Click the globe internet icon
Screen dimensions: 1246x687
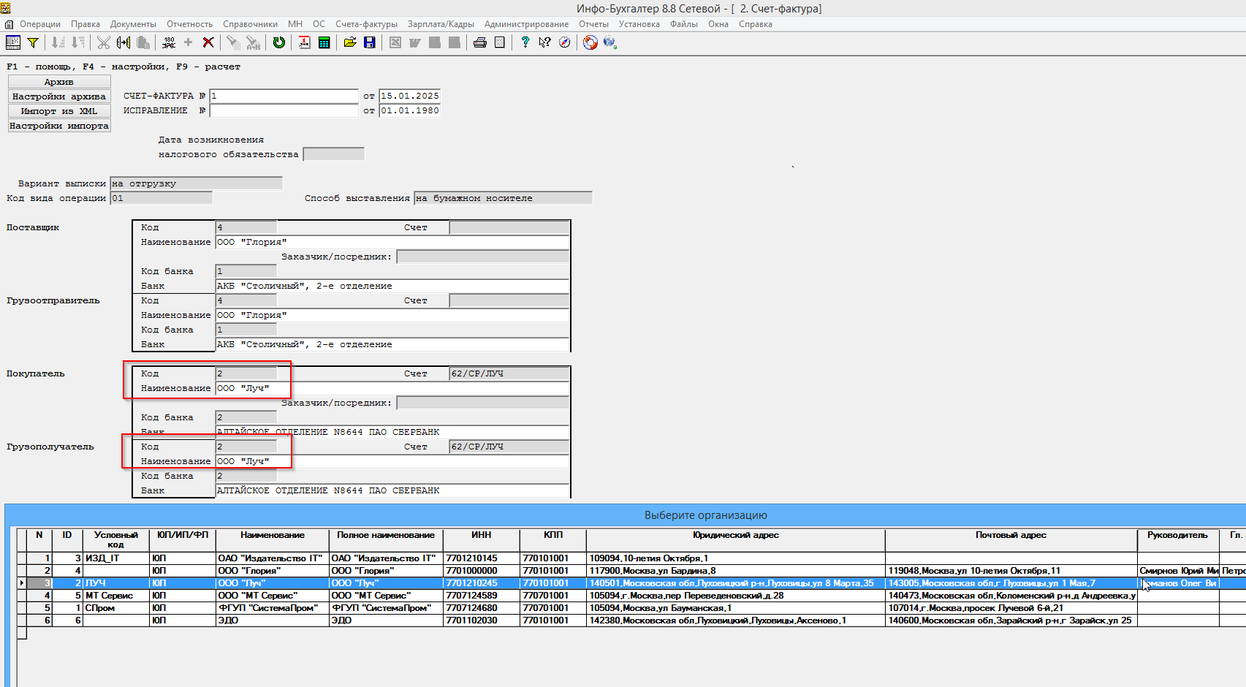610,42
